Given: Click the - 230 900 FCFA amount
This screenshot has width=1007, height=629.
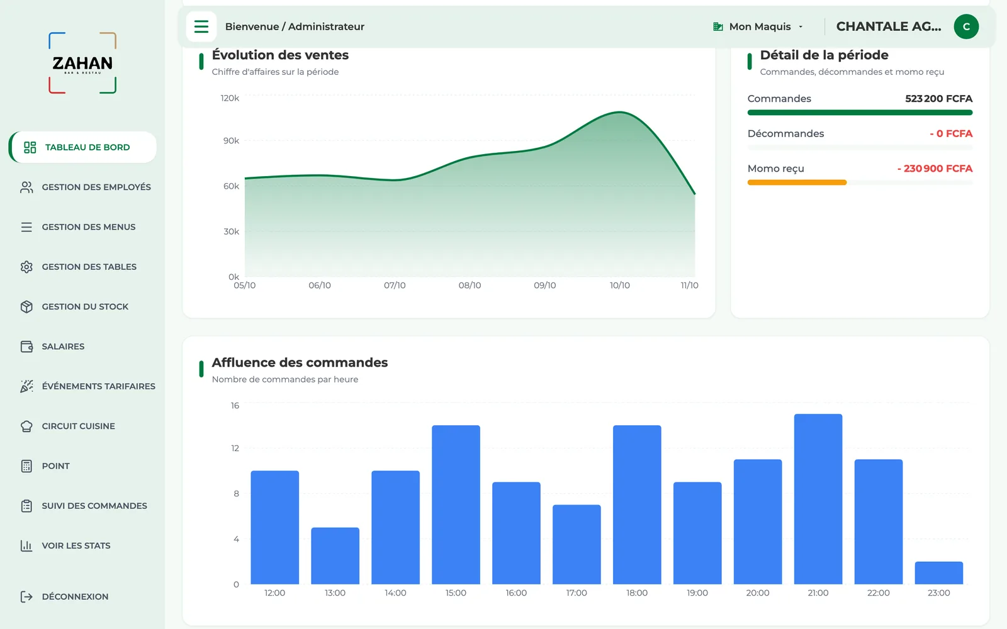Looking at the screenshot, I should pyautogui.click(x=935, y=169).
